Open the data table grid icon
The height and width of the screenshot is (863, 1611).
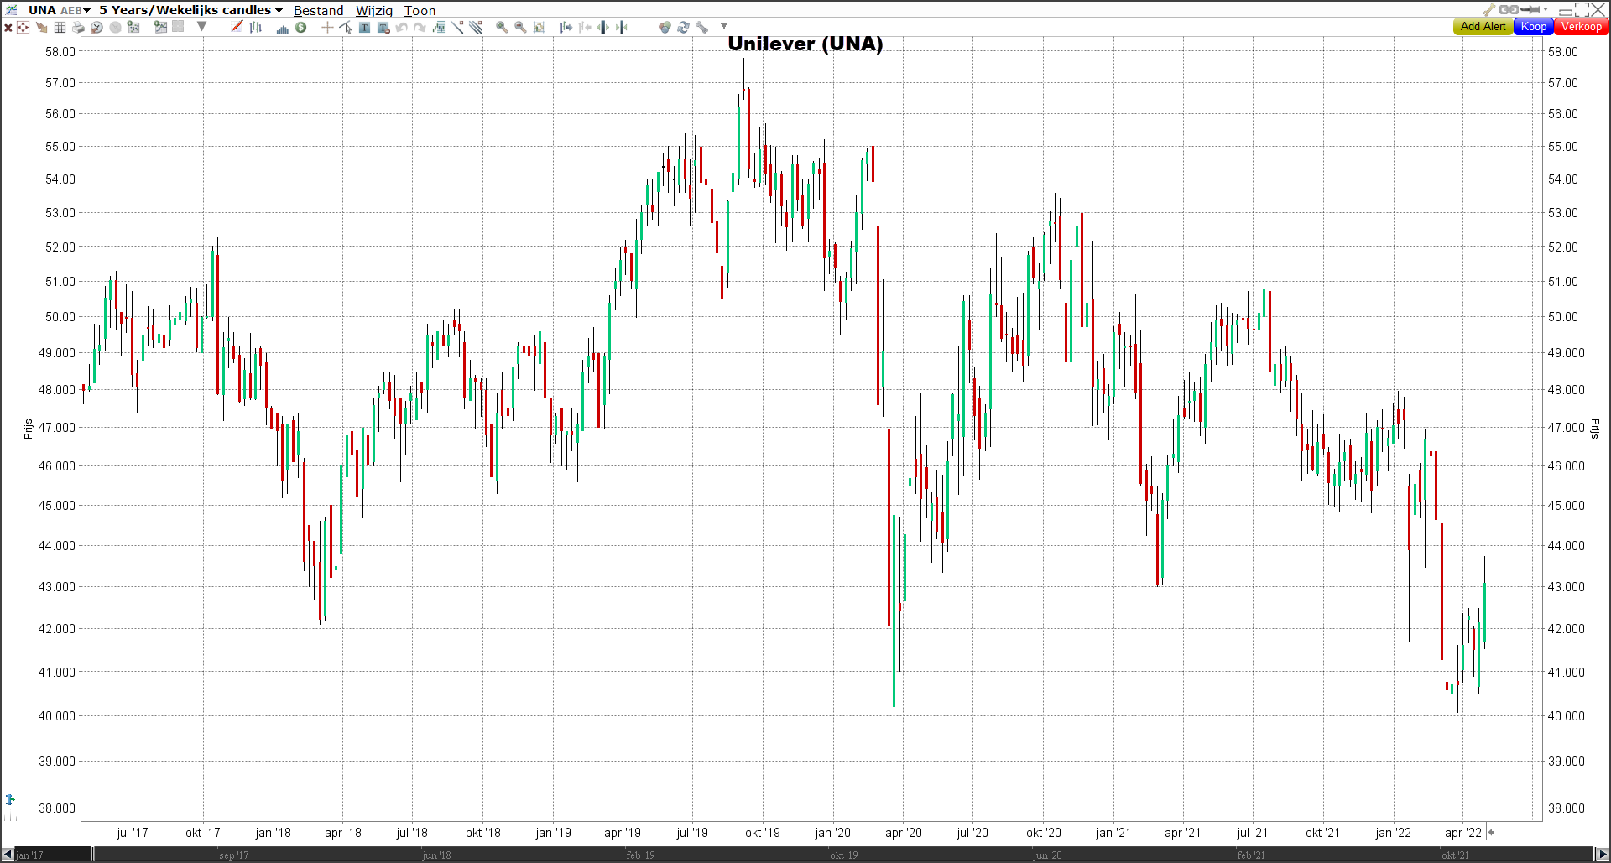[x=60, y=28]
